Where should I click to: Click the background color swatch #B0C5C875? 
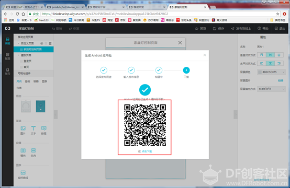260,72
